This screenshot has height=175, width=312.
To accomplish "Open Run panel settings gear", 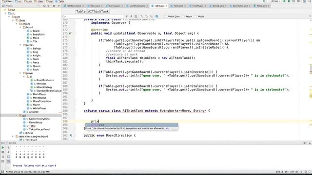I will click(x=305, y=143).
